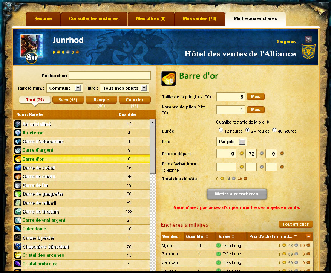Viewport: 331px width, 273px height.
Task: Show the Tout (75) inventory tab
Action: point(35,100)
